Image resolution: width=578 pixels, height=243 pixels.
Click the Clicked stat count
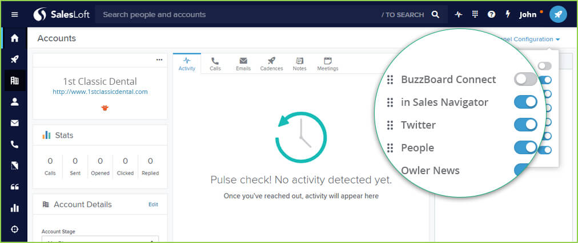125,161
